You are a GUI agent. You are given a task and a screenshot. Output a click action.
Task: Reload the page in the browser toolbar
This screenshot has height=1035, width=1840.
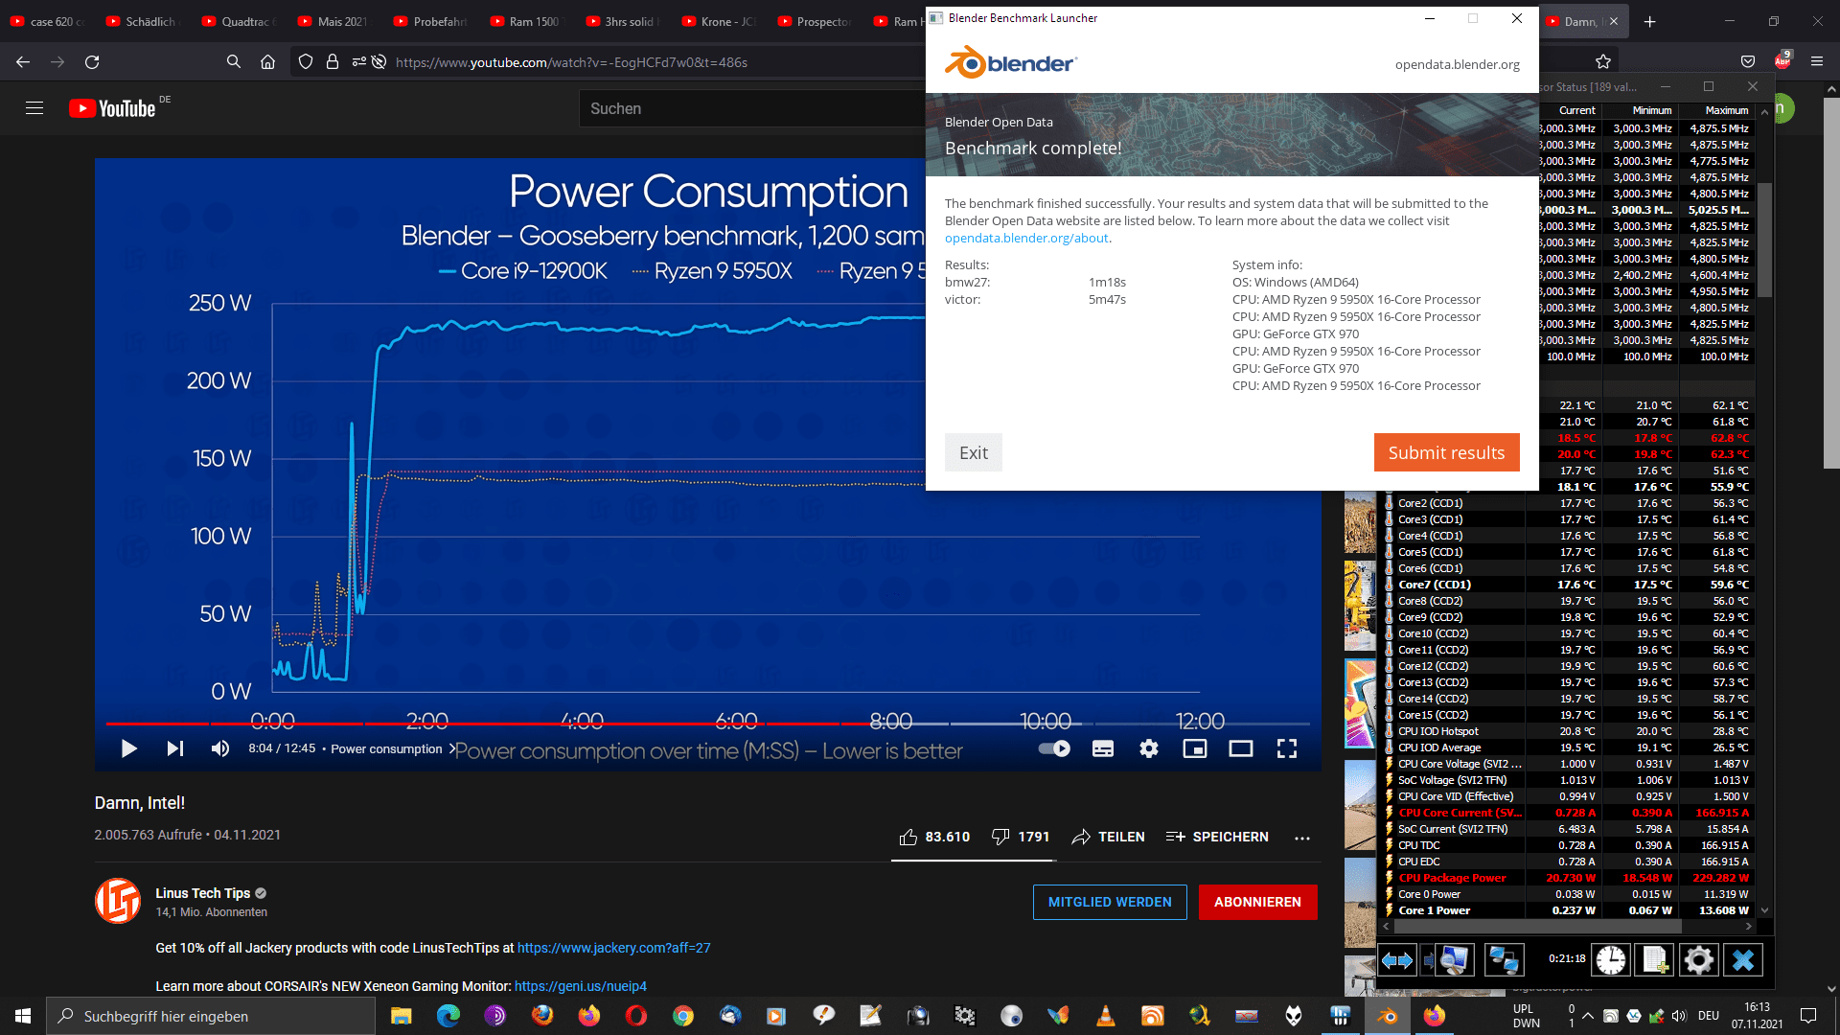[x=92, y=62]
